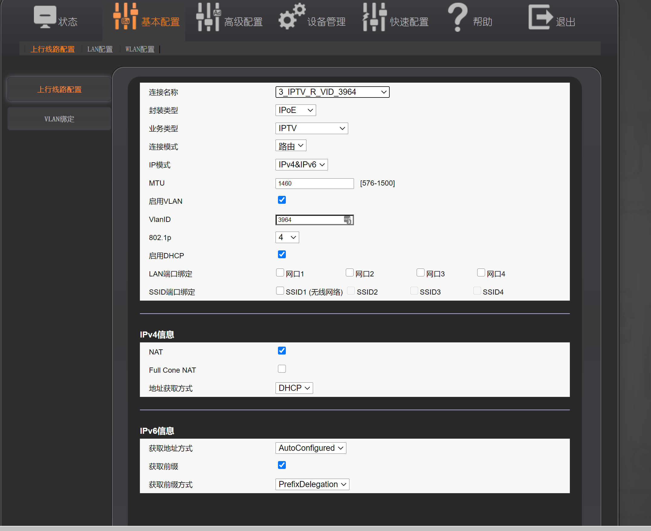The image size is (651, 531).
Task: Open the IP模式 IPv4&IPv6 dropdown
Action: (301, 165)
